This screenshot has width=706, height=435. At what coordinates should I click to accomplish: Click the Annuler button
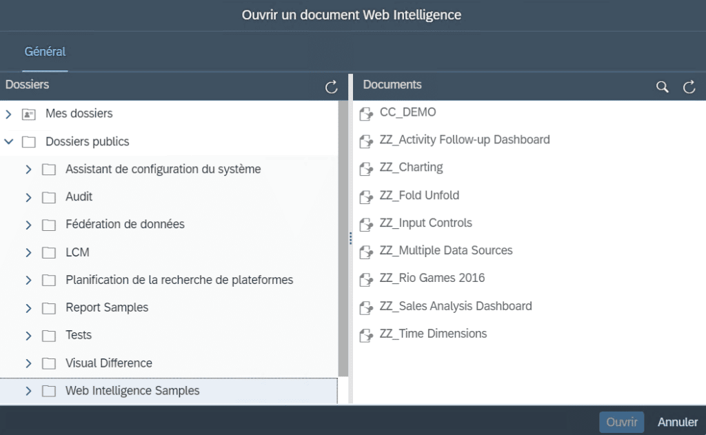678,422
